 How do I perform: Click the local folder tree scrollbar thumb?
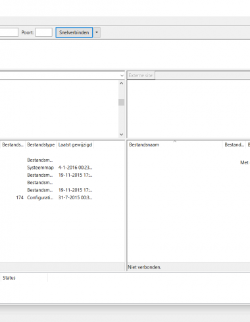tap(121, 102)
